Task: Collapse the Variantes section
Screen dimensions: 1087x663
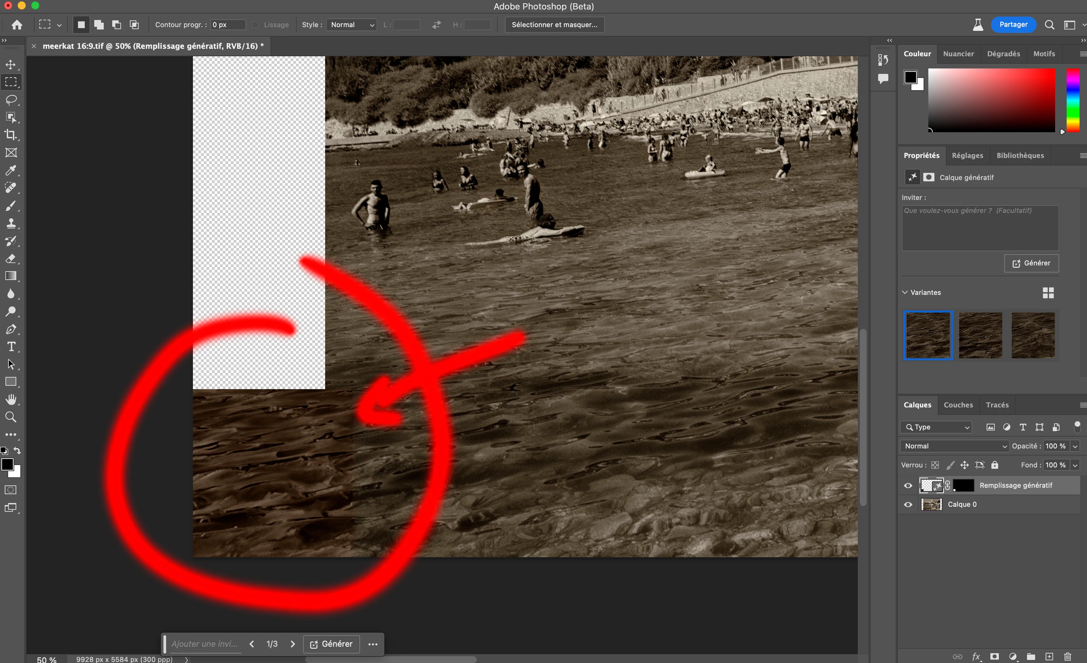Action: tap(905, 293)
